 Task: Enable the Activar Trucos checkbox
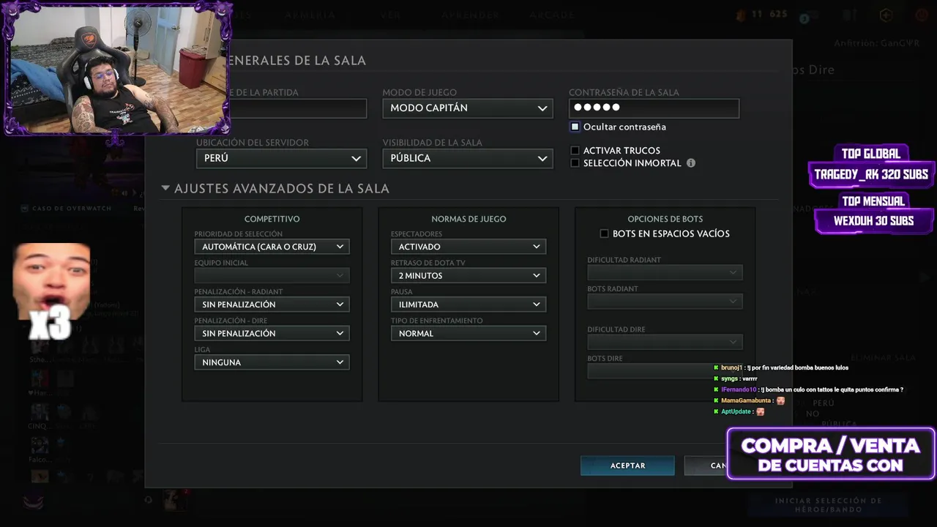pos(575,150)
